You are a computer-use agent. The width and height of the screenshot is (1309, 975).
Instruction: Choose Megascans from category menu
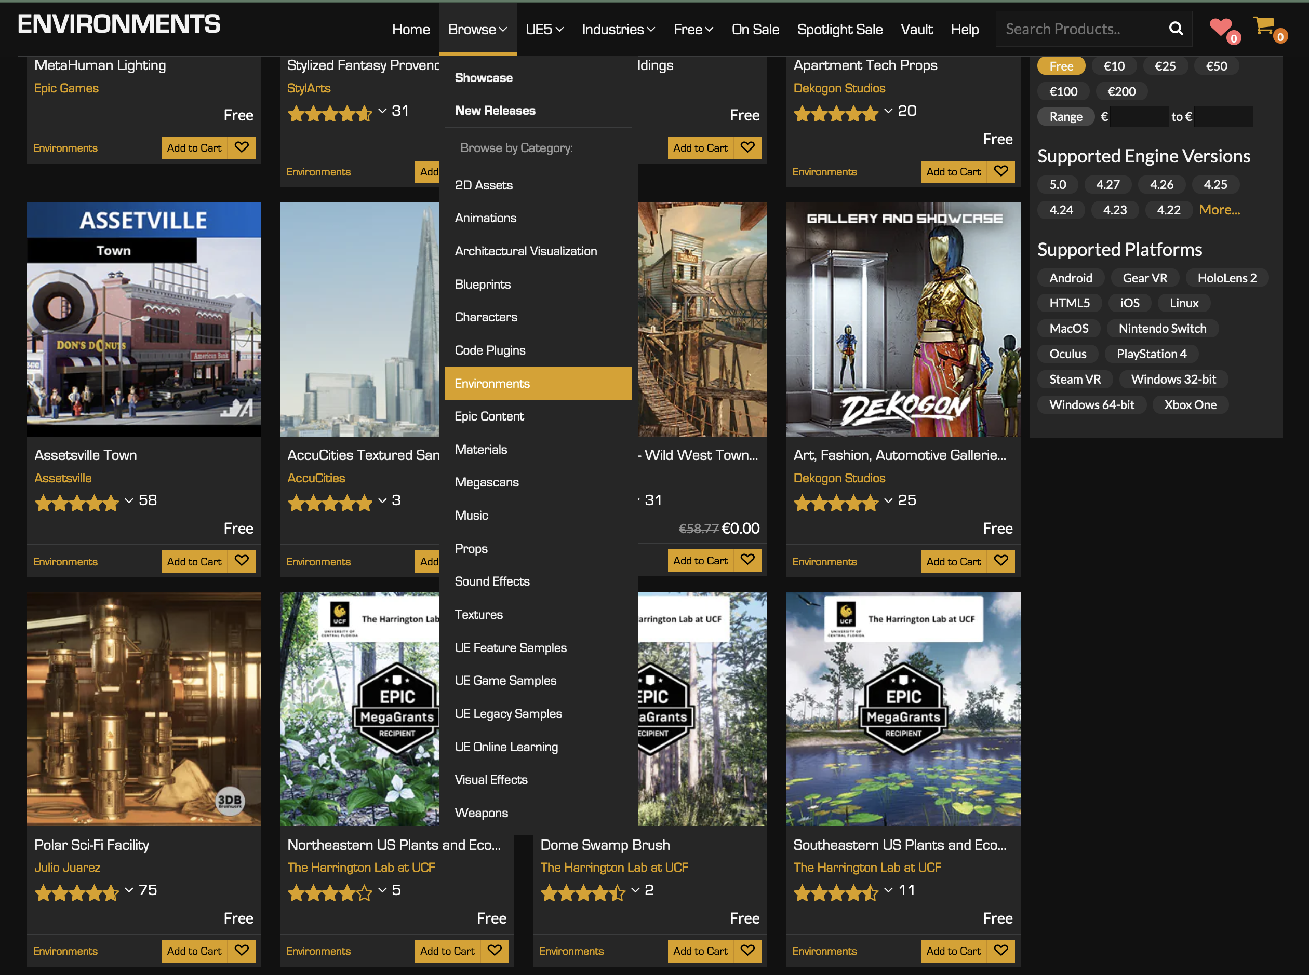(x=487, y=482)
